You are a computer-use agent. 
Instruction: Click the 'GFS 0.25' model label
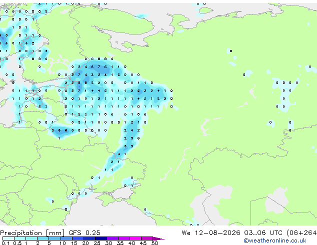[x=84, y=233]
